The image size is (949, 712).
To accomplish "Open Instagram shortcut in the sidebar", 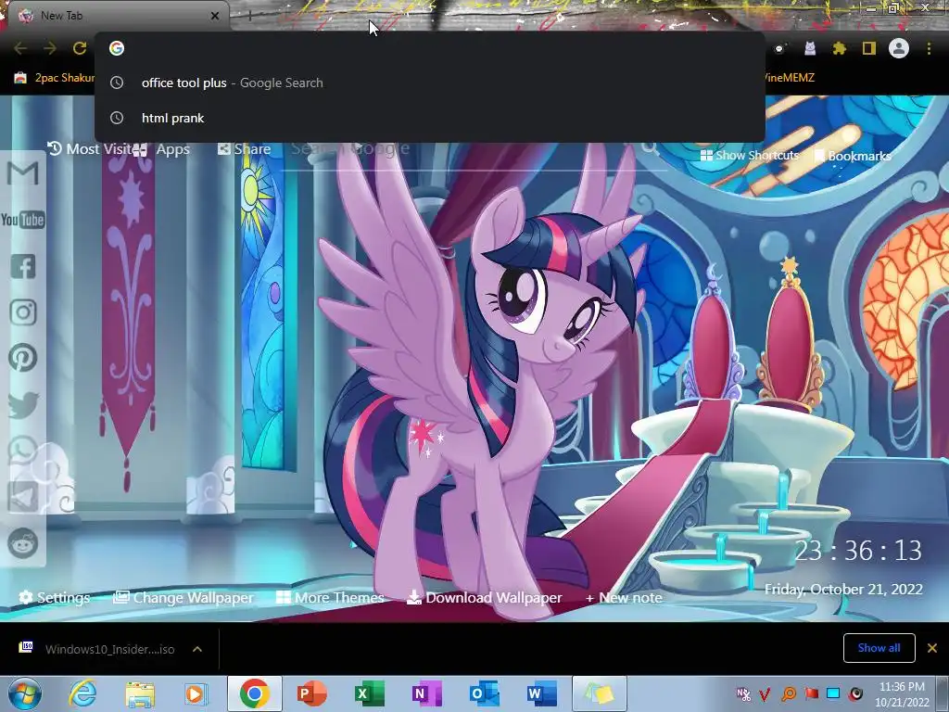I will 23,312.
